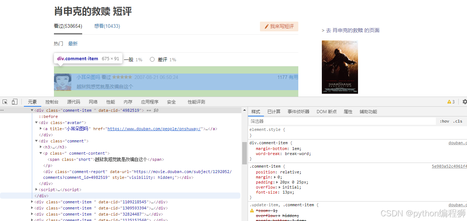Screen dimensions: 467x221
Task: Open the 内存 tab
Action: pos(128,102)
